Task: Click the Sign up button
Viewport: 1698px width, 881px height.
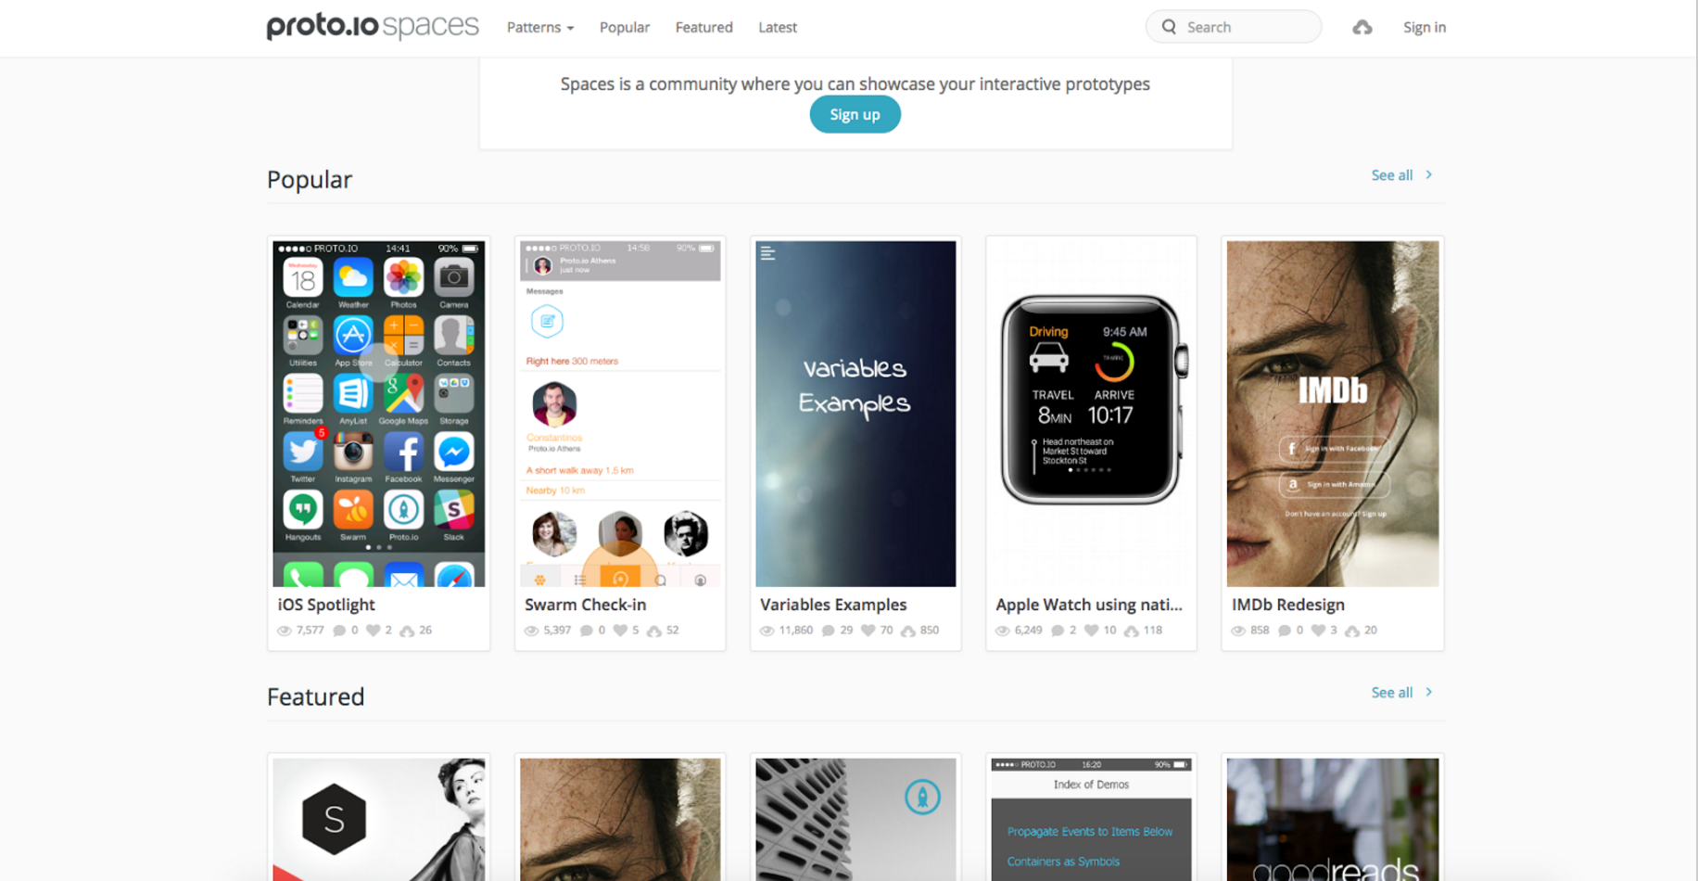Action: point(855,114)
